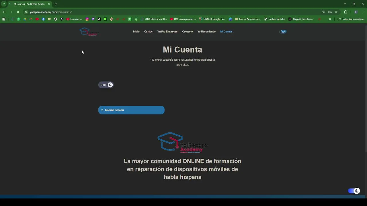Go to Inicio in the navigation menu
Screen dimensions: 367x206
(x=136, y=31)
